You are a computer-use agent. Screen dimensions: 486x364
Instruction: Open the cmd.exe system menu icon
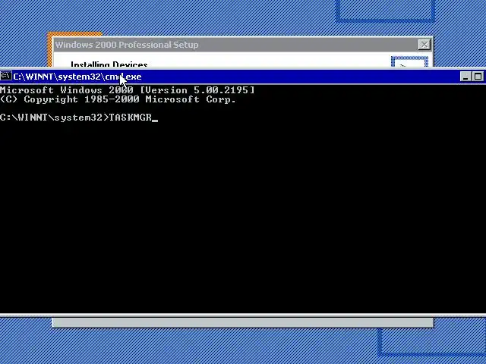6,76
